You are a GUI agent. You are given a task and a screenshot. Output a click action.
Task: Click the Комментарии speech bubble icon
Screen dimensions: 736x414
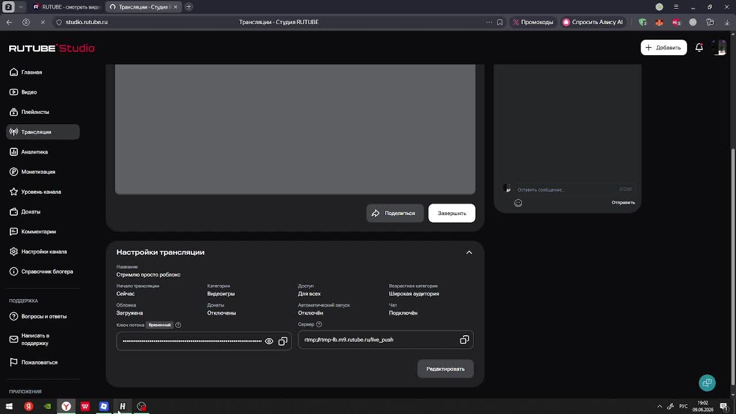click(14, 232)
